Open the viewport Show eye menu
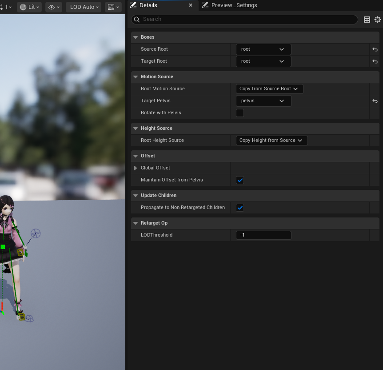Viewport: 383px width, 370px height. [x=54, y=7]
